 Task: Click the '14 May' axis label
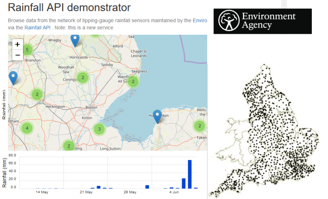[x=42, y=192]
